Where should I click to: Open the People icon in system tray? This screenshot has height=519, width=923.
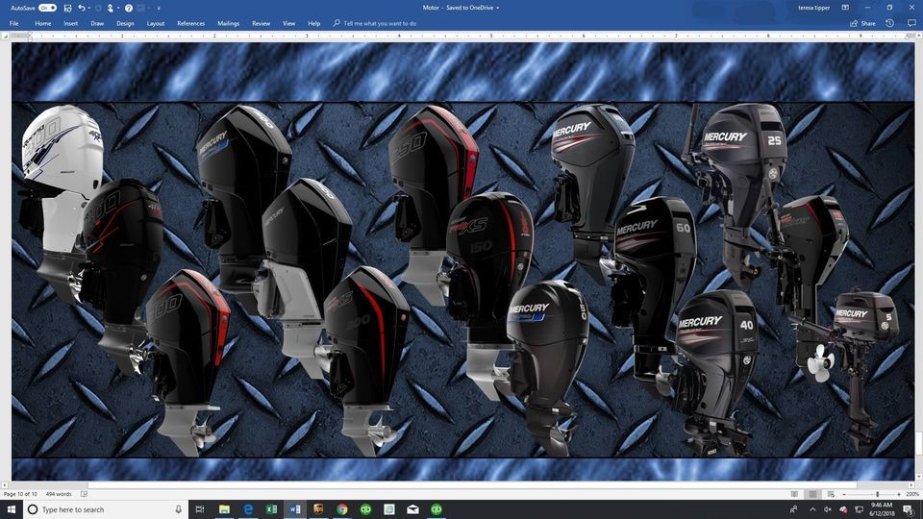pos(793,509)
